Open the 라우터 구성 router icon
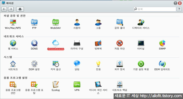The image size is (183, 99). pos(77,43)
